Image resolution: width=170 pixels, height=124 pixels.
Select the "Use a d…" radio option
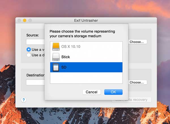coord(29,55)
